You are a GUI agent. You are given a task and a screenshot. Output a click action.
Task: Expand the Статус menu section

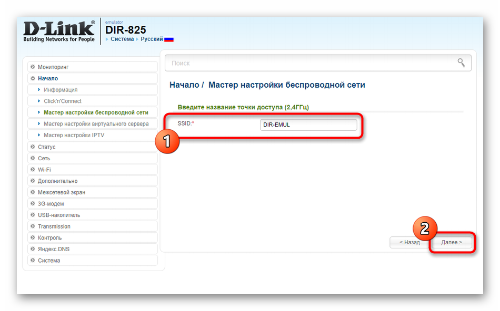point(46,147)
